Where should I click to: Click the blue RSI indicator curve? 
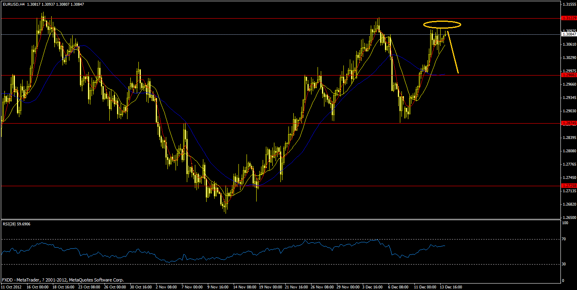[x=311, y=242]
